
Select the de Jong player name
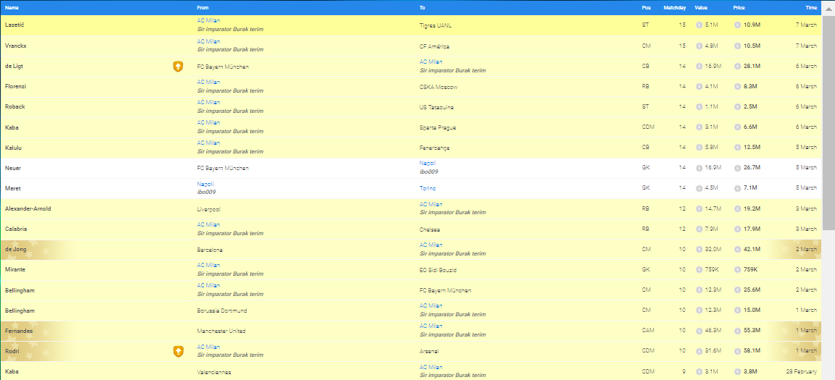(15, 249)
